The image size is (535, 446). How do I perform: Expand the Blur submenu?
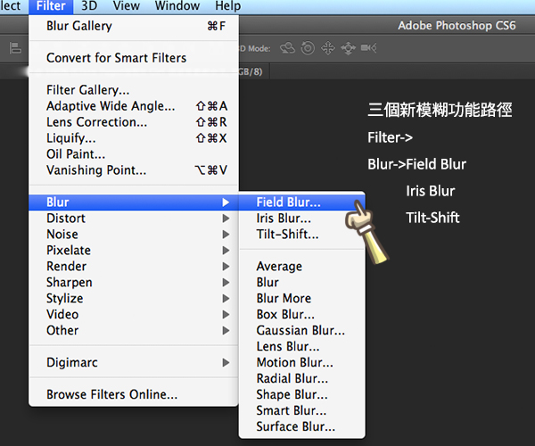click(x=134, y=202)
